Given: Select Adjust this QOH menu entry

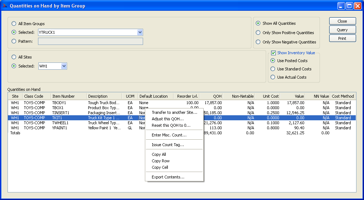Looking at the screenshot, I should pos(167,119).
